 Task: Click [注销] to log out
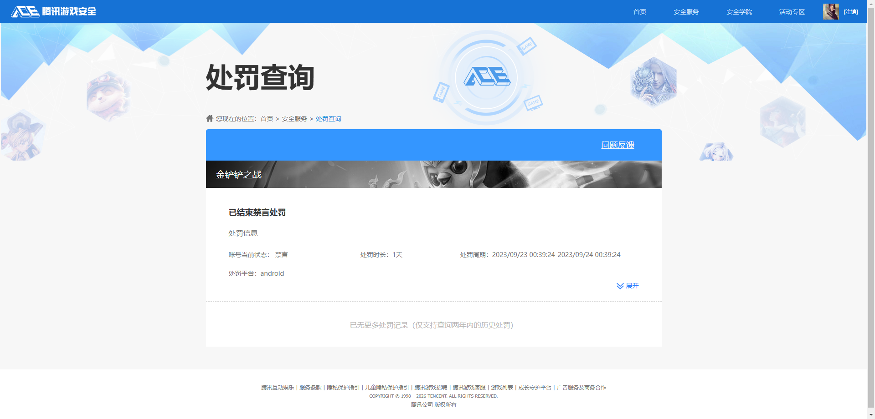pyautogui.click(x=850, y=11)
